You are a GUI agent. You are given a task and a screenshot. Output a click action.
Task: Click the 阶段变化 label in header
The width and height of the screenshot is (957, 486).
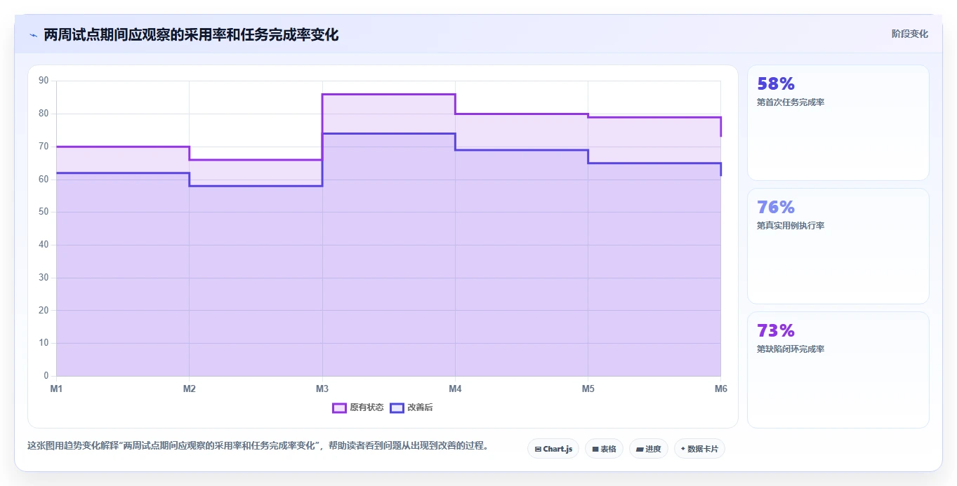coord(910,34)
